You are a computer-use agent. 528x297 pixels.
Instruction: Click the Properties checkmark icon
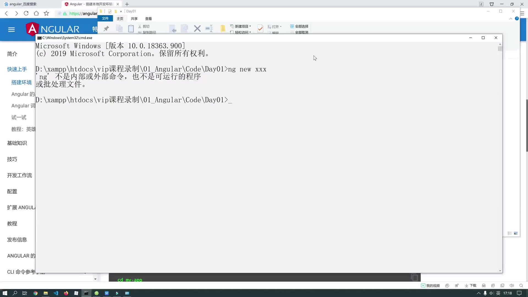(x=260, y=29)
